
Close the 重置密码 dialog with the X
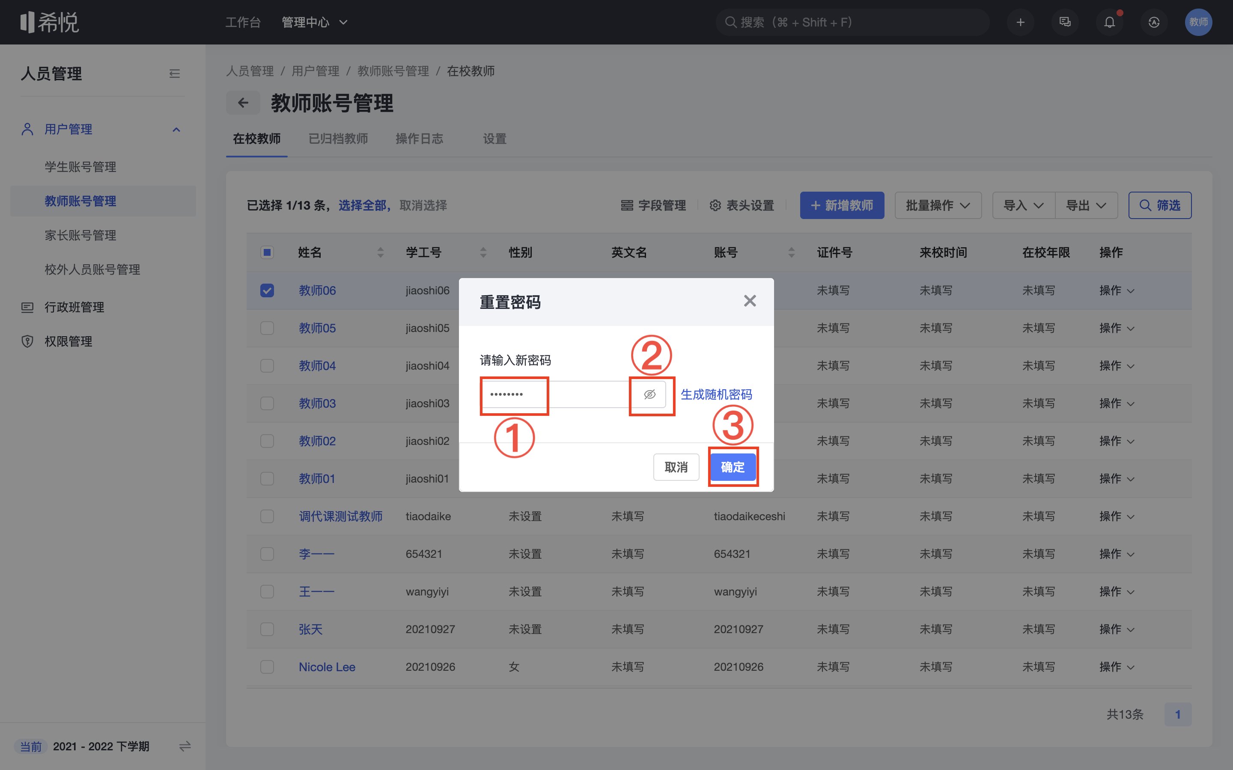click(750, 301)
